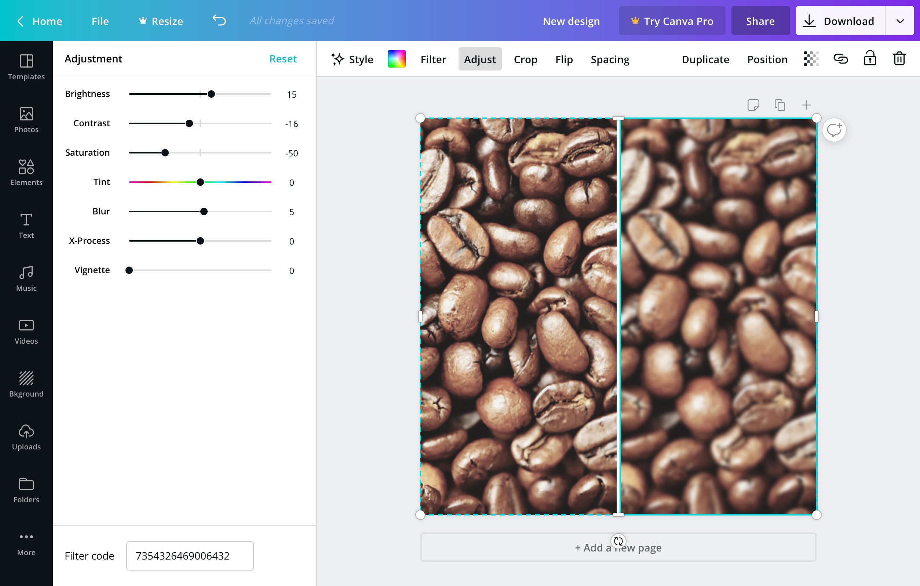Click the Filter code input field
The image size is (920, 586).
point(190,556)
